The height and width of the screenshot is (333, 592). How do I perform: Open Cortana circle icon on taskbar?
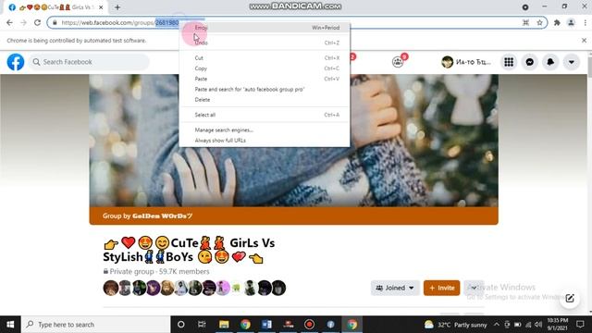[x=181, y=325]
